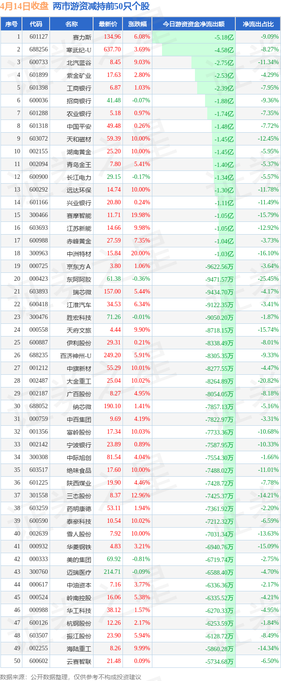
Task: Select 天府文旅 stock name
Action: [79, 330]
